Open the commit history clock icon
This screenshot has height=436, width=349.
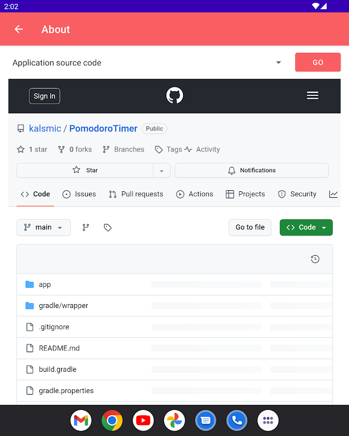315,259
